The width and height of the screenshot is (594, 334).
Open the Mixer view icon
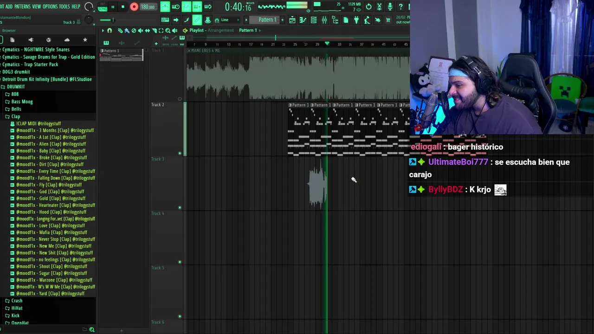[324, 19]
